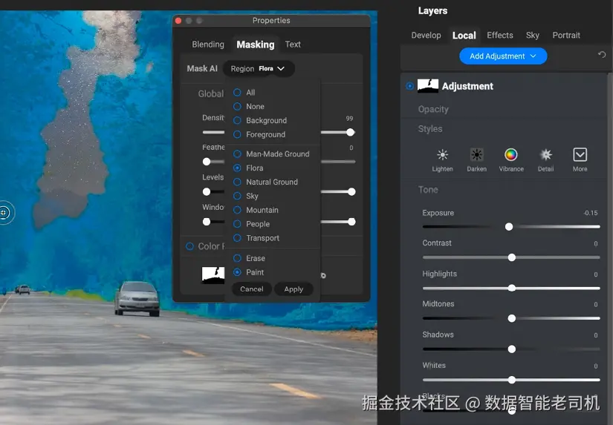Click the Shadows slider handle
The height and width of the screenshot is (425, 613).
click(511, 349)
